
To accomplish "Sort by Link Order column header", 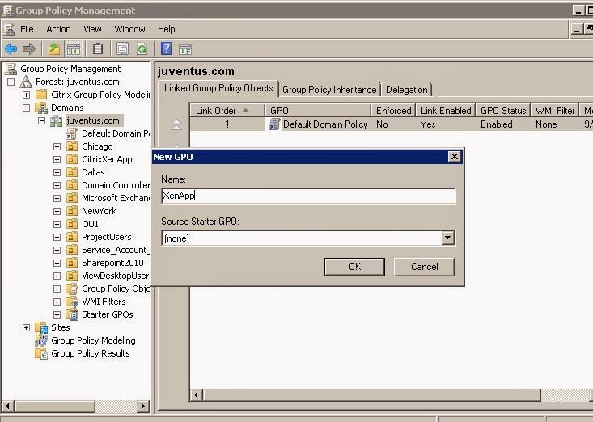I will [227, 110].
